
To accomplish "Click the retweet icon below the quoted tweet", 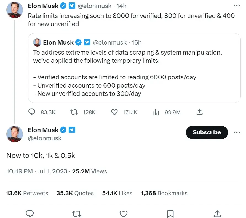I will [x=74, y=112].
